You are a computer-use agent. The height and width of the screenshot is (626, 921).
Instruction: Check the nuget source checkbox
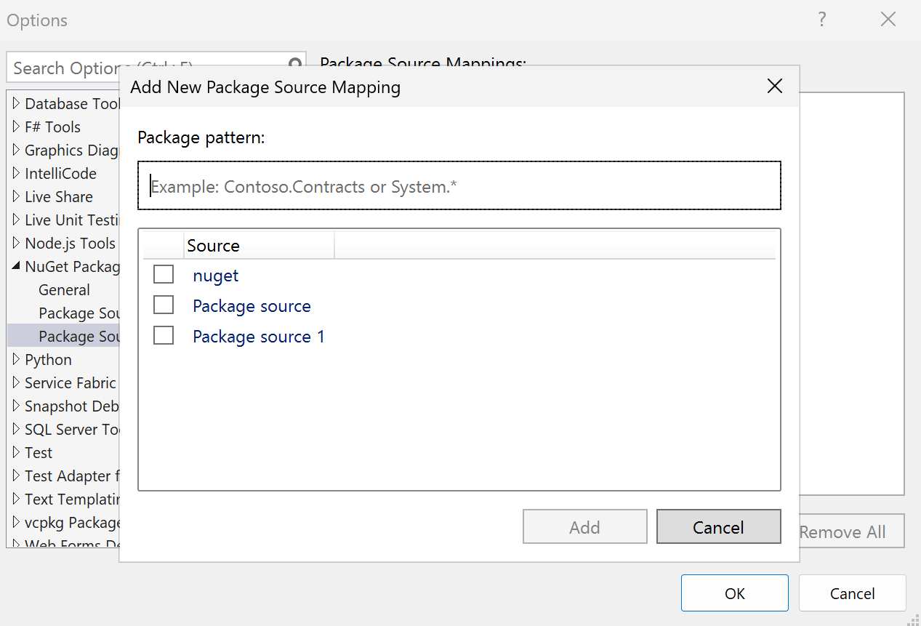[x=164, y=275]
